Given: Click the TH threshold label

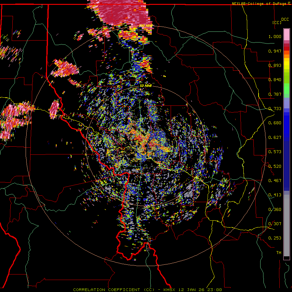Looking at the screenshot, I should click(279, 253).
